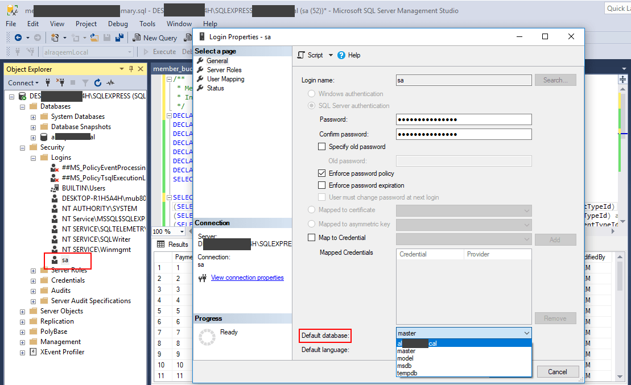Click the Activity Monitor icon in Object Explorer

pos(110,82)
